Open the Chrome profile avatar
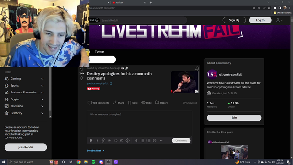 [x=285, y=8]
